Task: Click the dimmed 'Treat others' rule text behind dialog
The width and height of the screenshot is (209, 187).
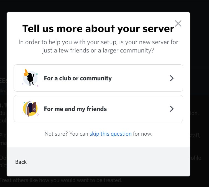Action: [61, 180]
